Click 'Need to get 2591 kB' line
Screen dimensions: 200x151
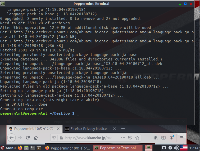36,23
